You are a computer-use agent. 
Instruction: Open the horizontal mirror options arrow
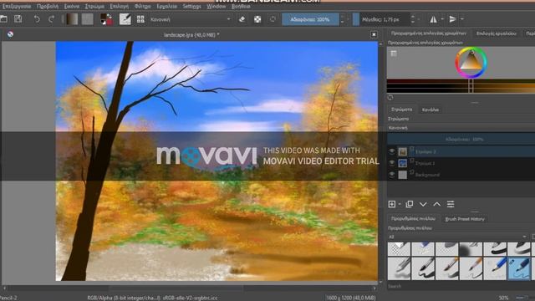point(442,19)
